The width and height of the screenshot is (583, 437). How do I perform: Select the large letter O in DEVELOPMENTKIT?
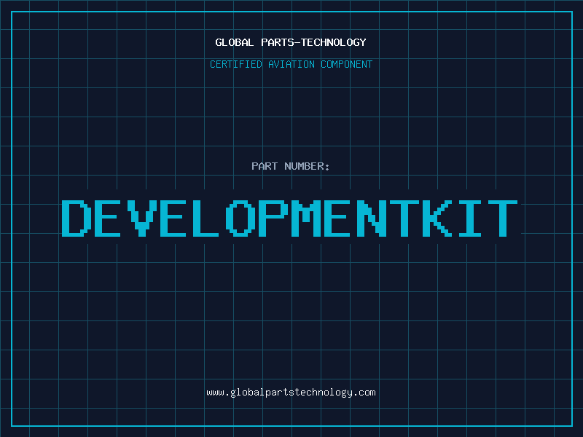(x=240, y=219)
